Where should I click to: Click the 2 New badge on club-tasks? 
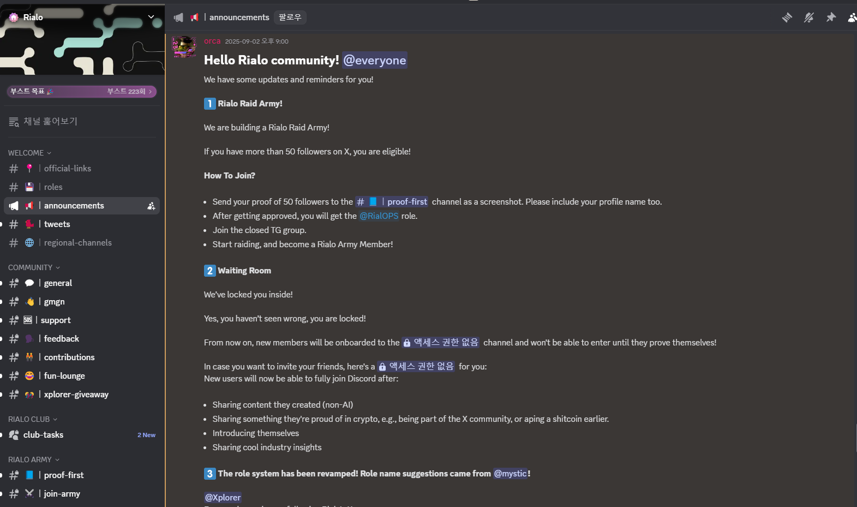146,435
